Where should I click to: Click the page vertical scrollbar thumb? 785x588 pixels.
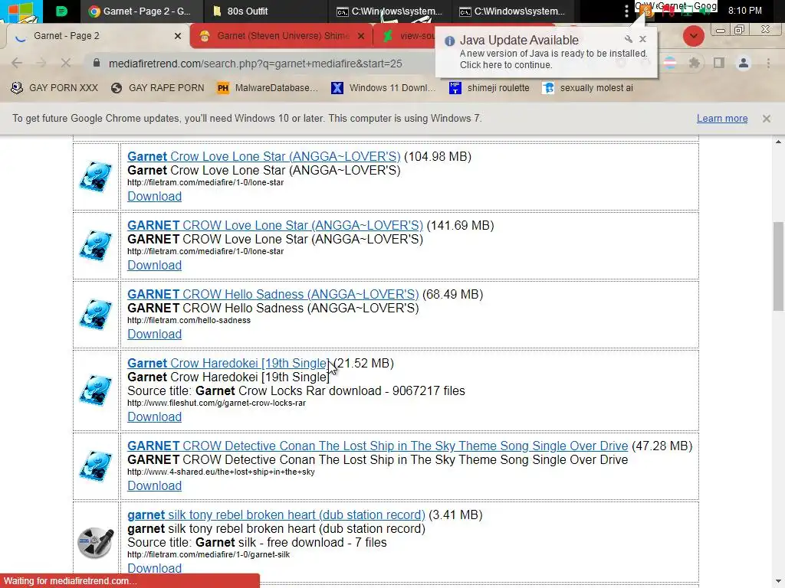778,266
